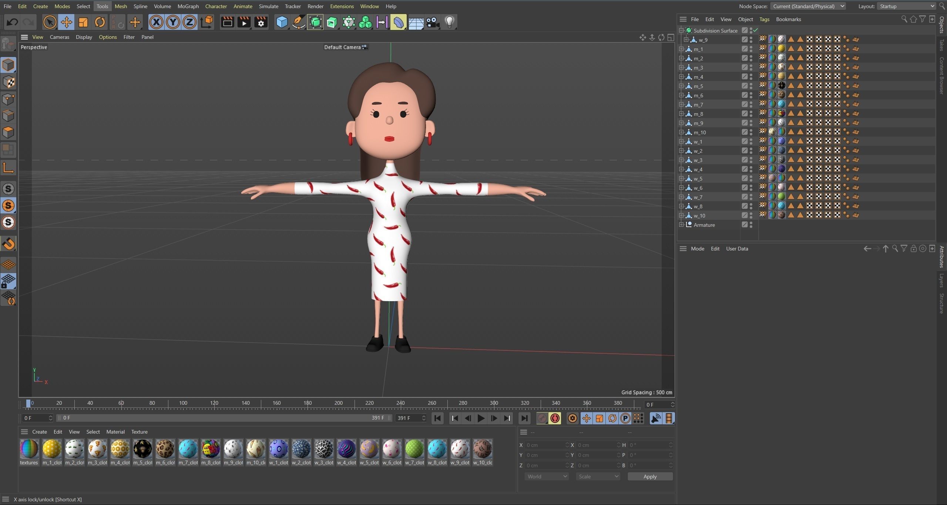Viewport: 947px width, 505px height.
Task: Toggle Position keyframe recording
Action: pos(586,418)
